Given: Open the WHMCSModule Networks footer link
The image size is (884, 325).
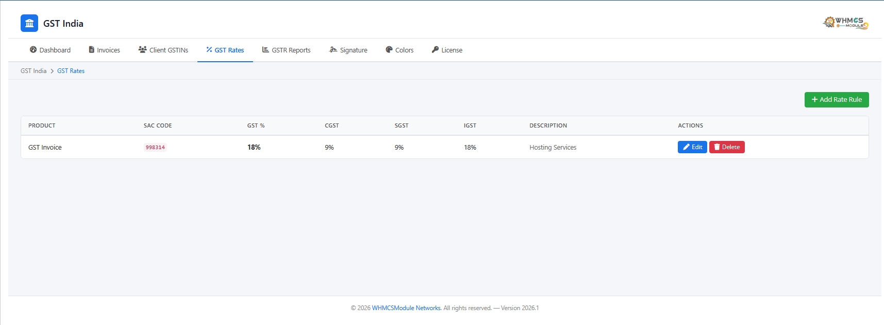Looking at the screenshot, I should coord(406,308).
